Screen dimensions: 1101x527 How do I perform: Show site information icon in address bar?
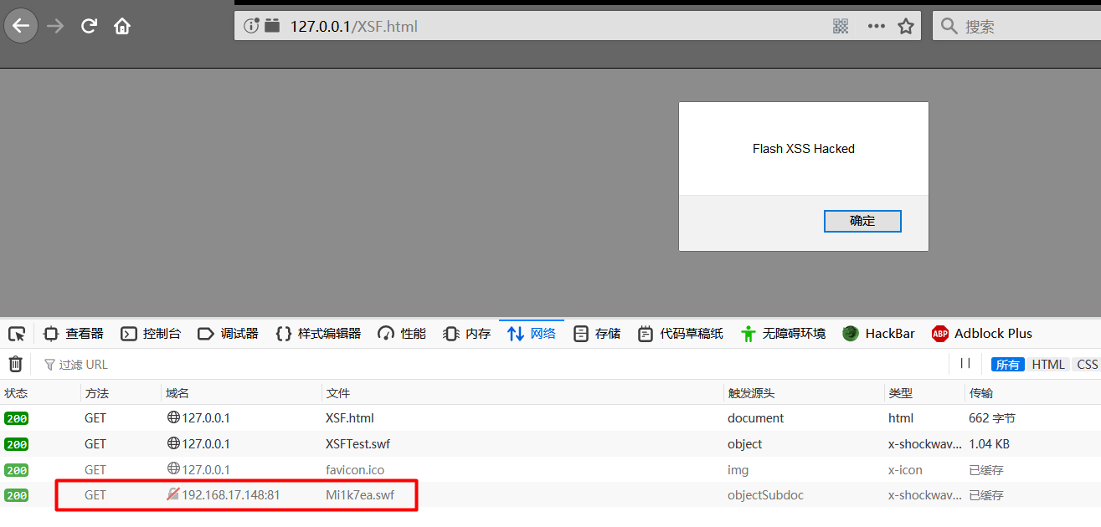(x=250, y=26)
